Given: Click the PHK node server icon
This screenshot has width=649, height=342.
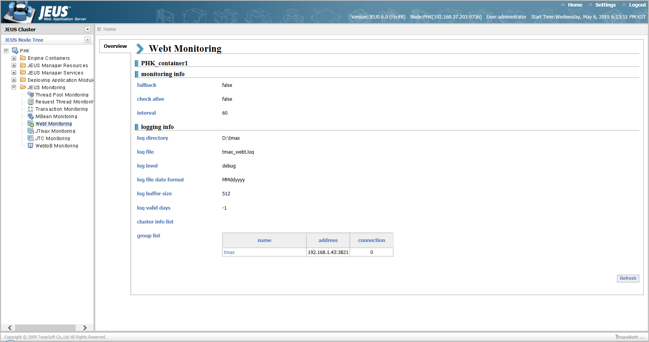Looking at the screenshot, I should click(15, 51).
